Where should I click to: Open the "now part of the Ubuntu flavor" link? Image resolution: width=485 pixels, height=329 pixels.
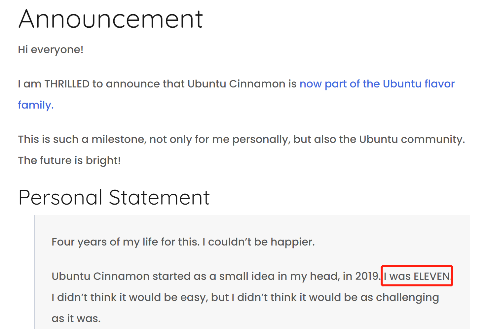point(377,84)
